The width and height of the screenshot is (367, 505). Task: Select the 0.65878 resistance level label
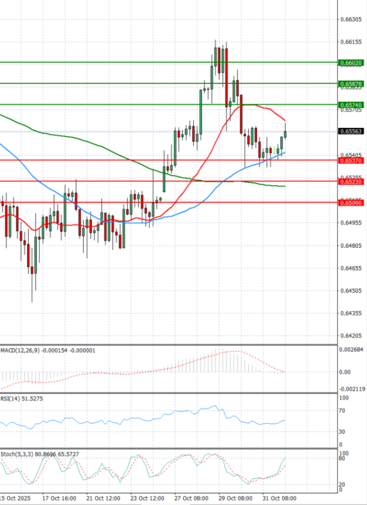[351, 83]
